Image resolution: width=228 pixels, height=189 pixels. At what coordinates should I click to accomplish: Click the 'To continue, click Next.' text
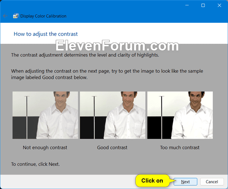35,164
